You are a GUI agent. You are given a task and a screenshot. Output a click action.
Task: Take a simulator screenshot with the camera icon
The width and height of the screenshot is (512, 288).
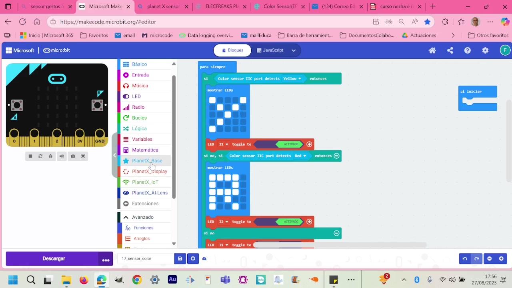tap(73, 156)
